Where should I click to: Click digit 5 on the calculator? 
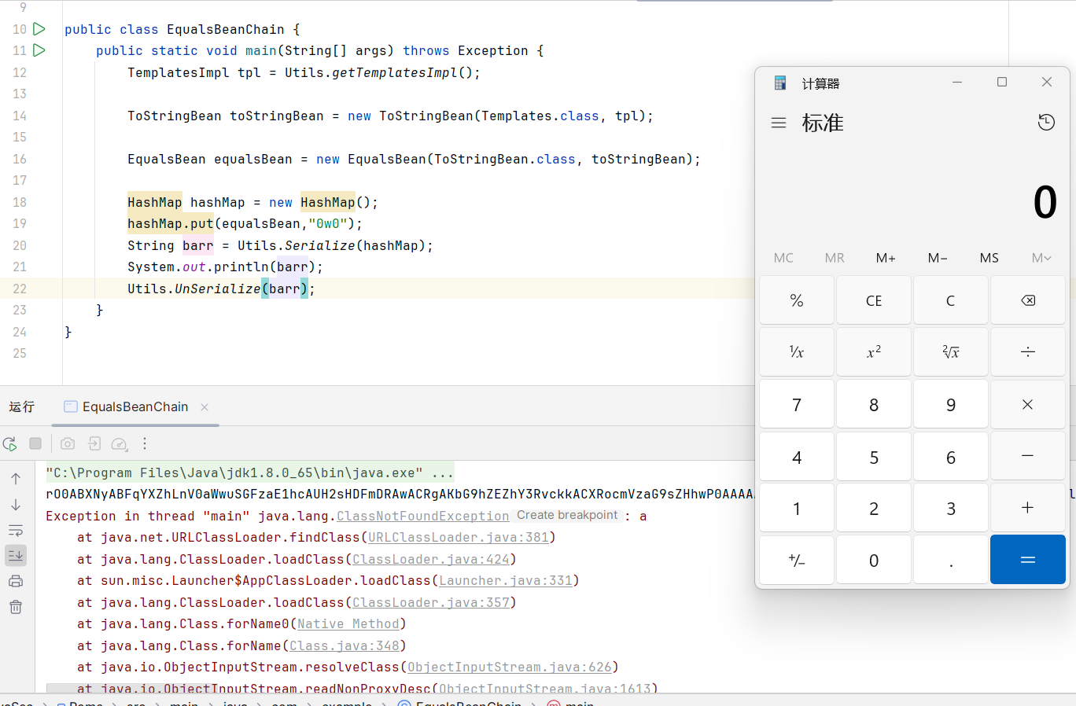[874, 456]
